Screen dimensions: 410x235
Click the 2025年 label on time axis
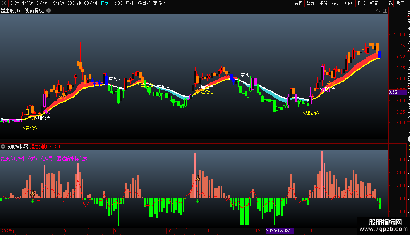8,231
